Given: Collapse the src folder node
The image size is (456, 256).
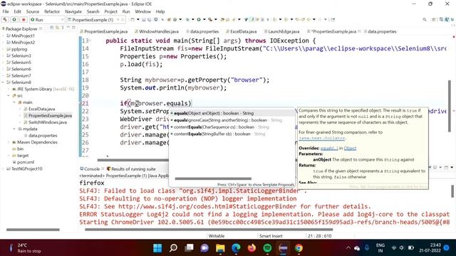Looking at the screenshot, I should click(x=9, y=95).
